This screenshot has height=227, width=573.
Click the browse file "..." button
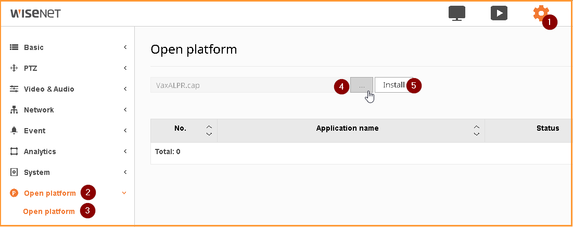click(x=362, y=85)
